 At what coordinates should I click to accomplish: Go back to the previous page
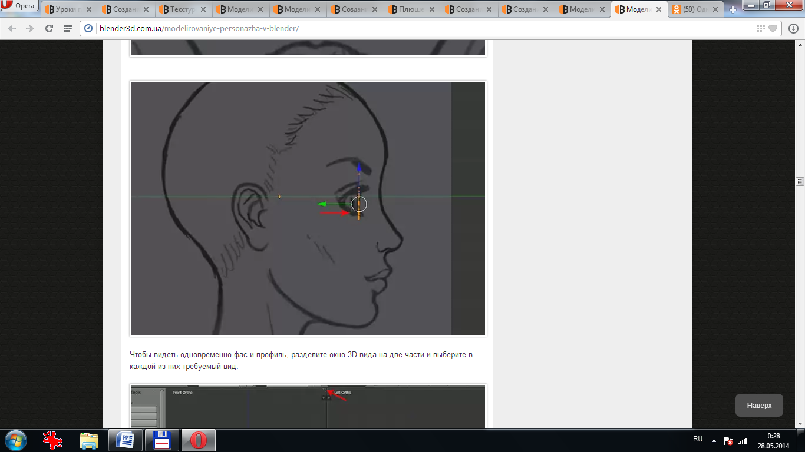(12, 28)
